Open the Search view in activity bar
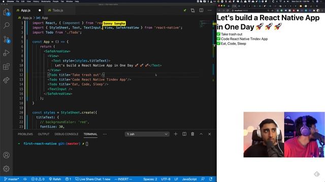This screenshot has width=325, height=182. 7,25
